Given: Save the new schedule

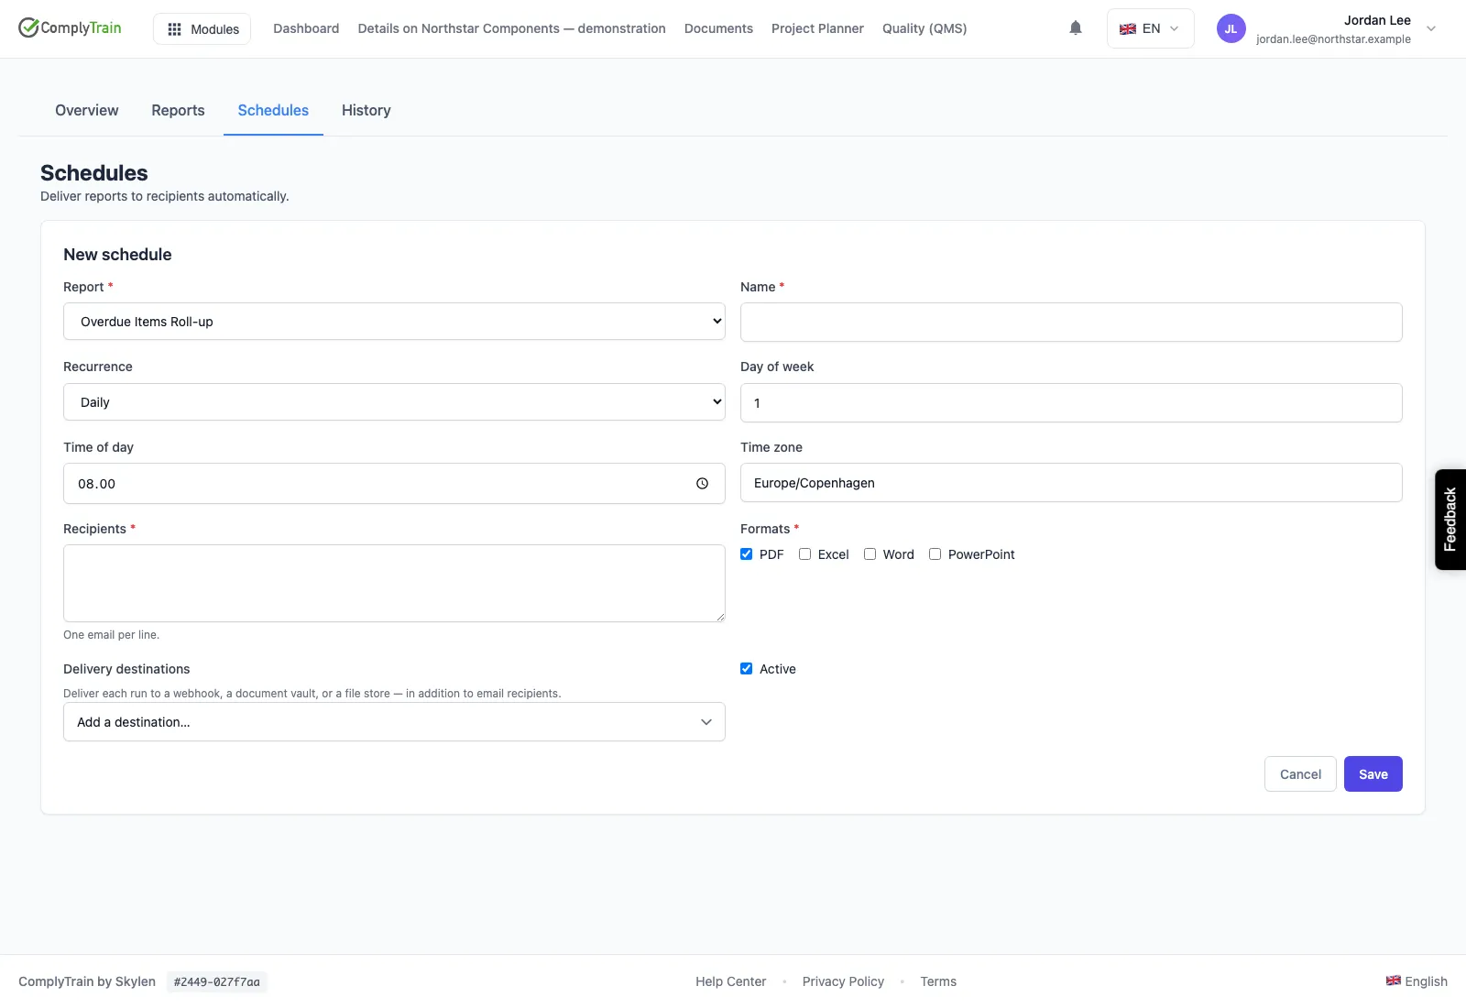Looking at the screenshot, I should click(x=1373, y=774).
